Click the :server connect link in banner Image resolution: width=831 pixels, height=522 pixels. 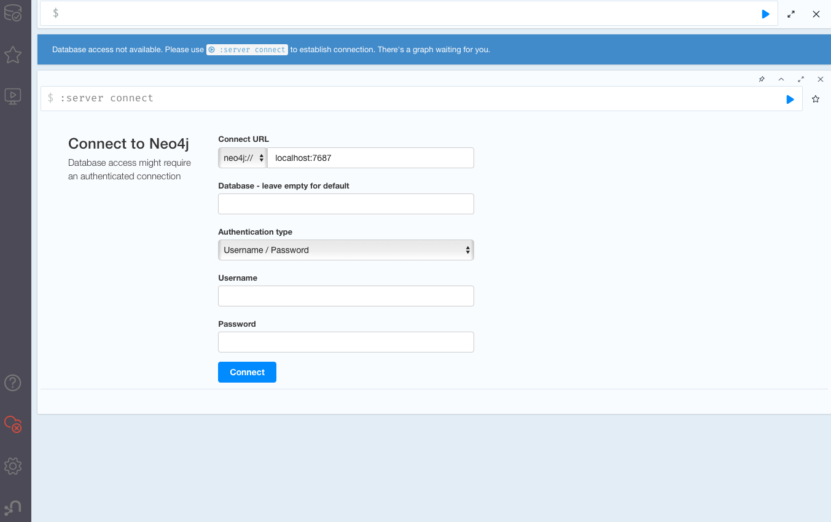point(247,50)
